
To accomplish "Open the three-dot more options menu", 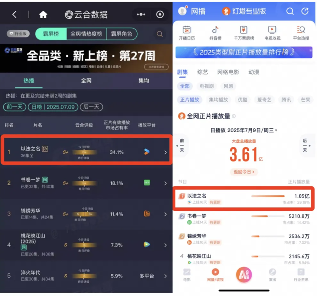I will 141,14.
